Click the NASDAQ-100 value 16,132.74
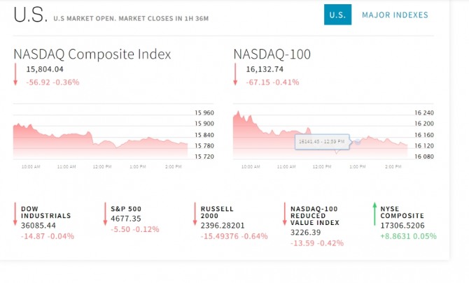 coord(265,69)
